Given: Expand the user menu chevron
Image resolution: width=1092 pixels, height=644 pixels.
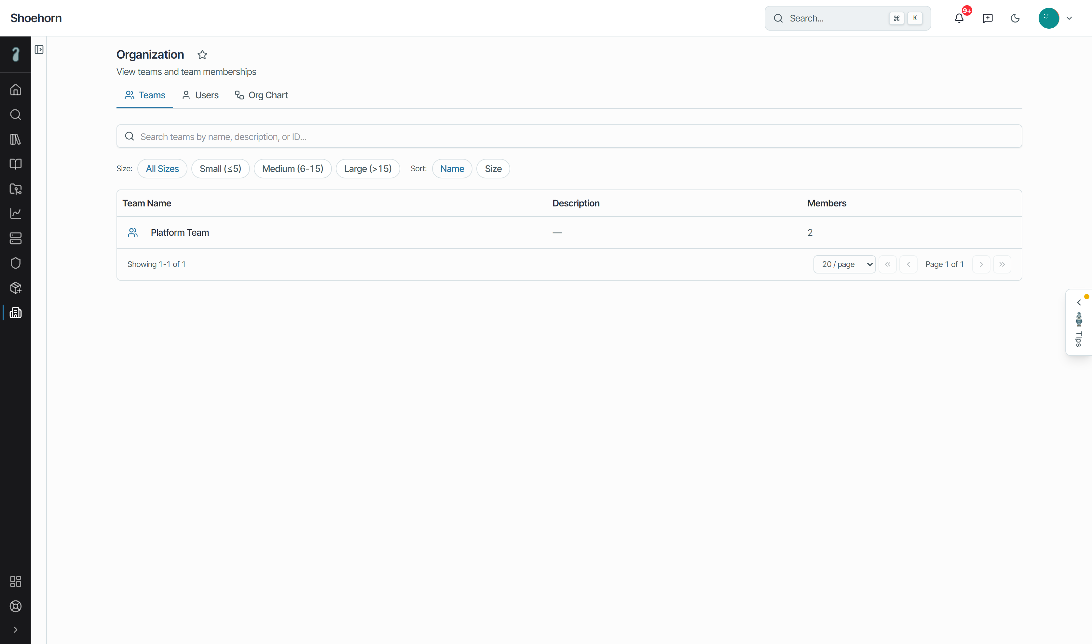Looking at the screenshot, I should tap(1069, 18).
